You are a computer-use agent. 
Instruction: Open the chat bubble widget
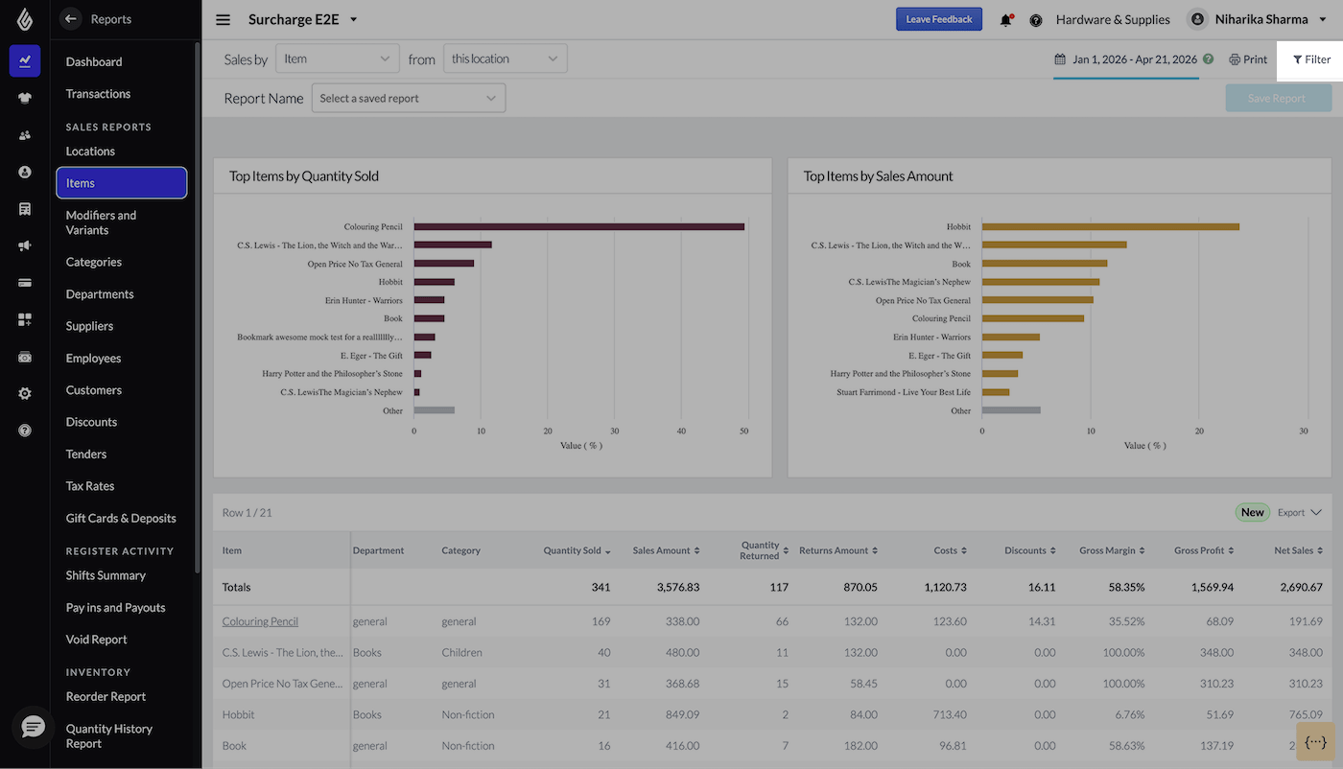tap(33, 728)
